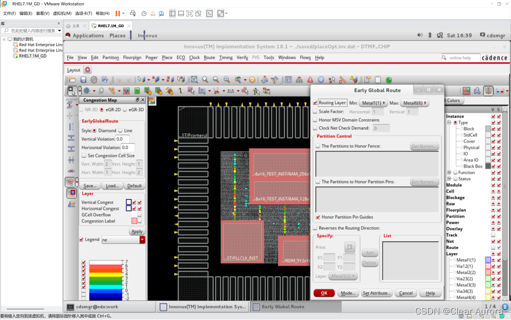511x320 pixels.
Task: Click the orange redraw refresh icon
Action: click(252, 80)
